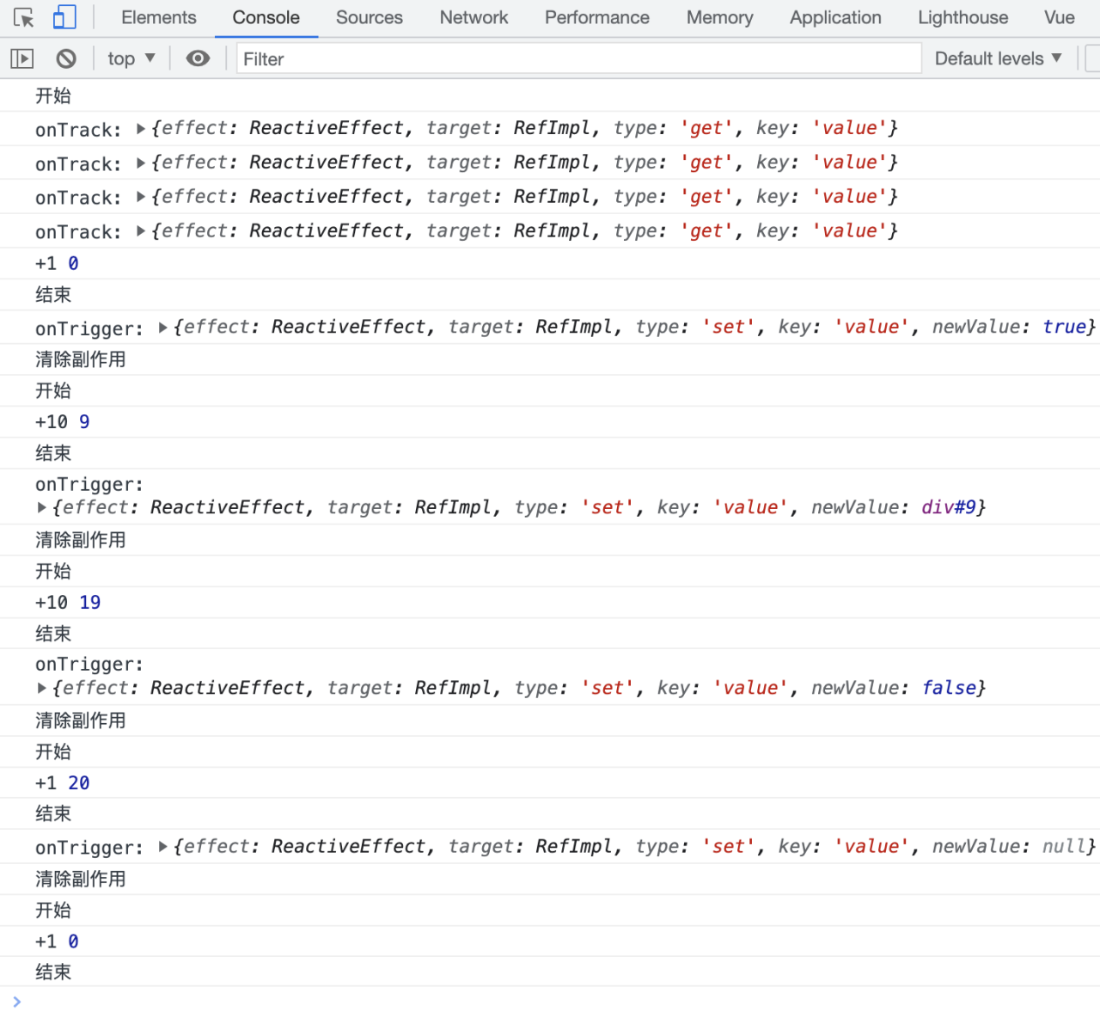Open the 'Default levels' log dropdown
1100x1024 pixels.
coord(999,58)
